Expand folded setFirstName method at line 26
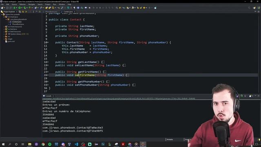The image size is (261, 147). (48, 75)
